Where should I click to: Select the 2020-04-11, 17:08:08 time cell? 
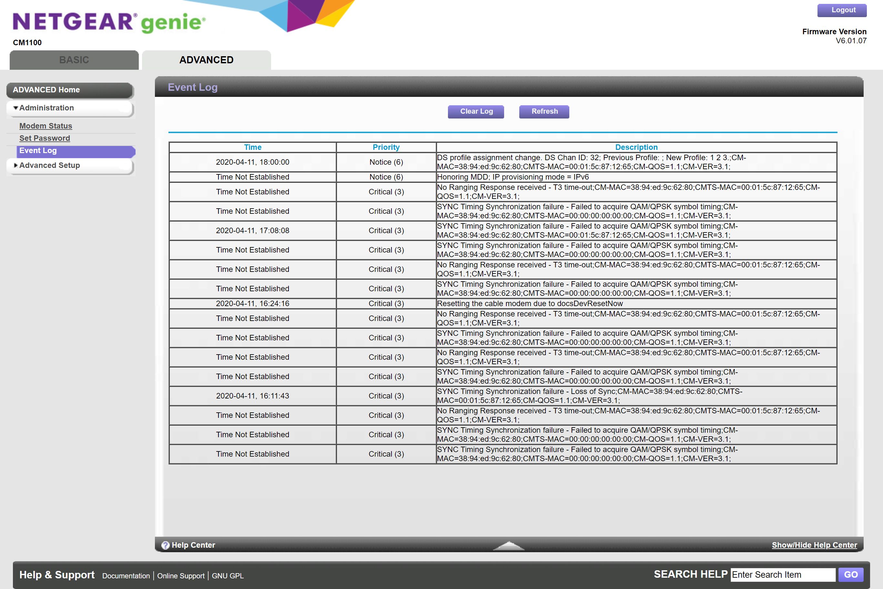click(253, 231)
